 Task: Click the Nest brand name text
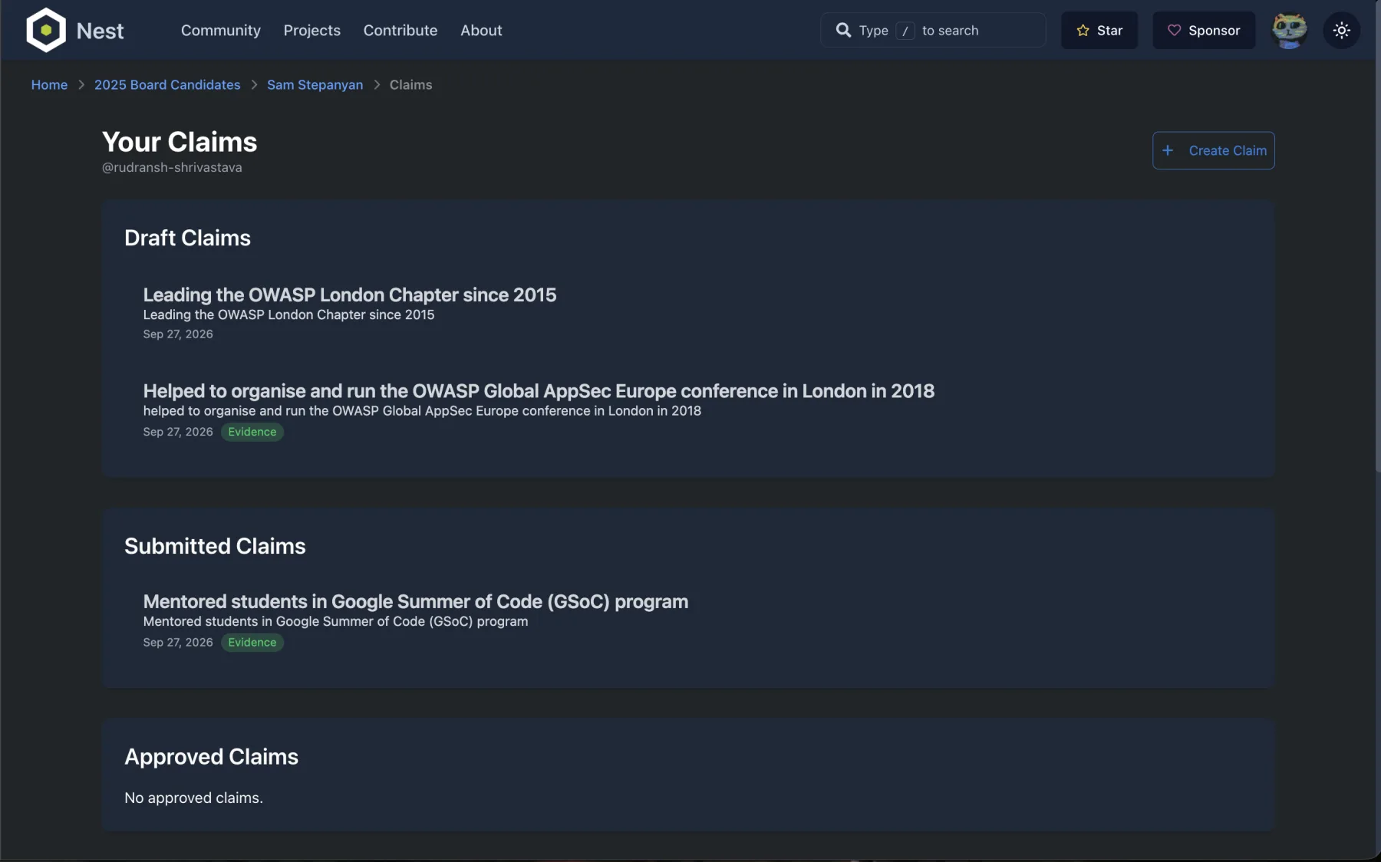pos(100,31)
